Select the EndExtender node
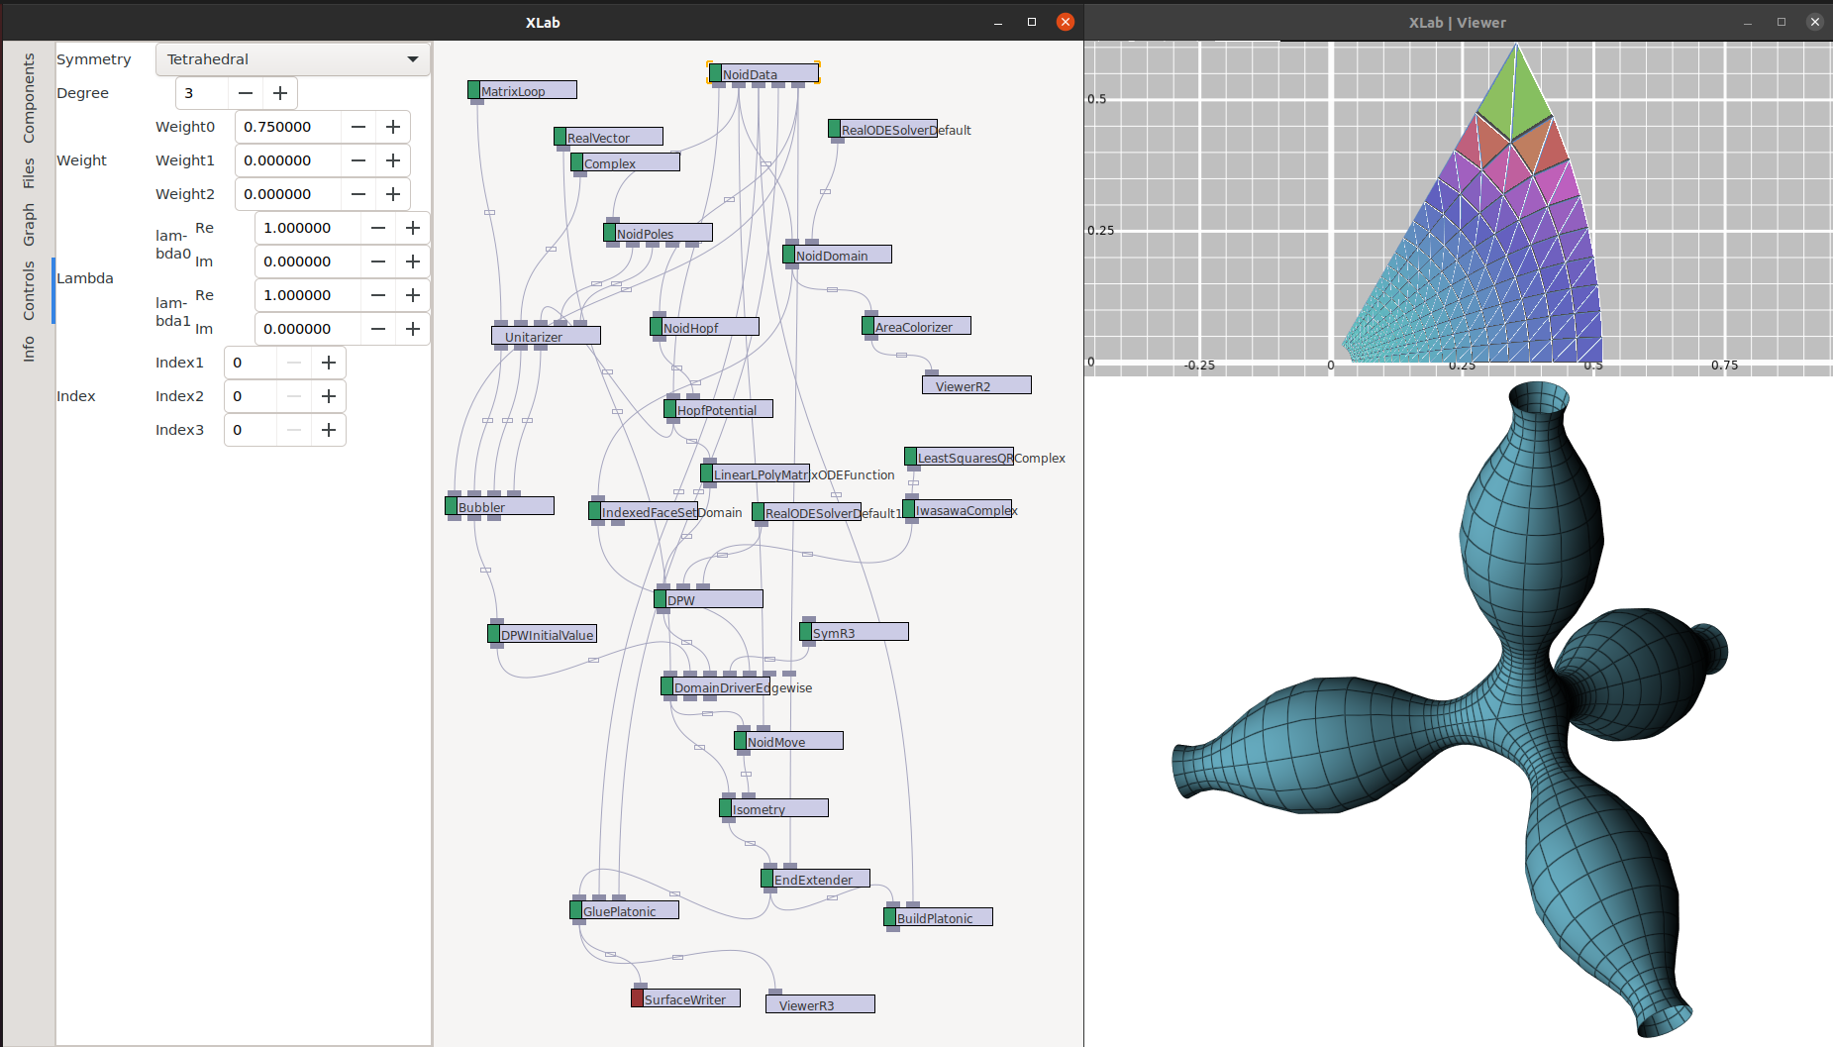 click(x=815, y=880)
